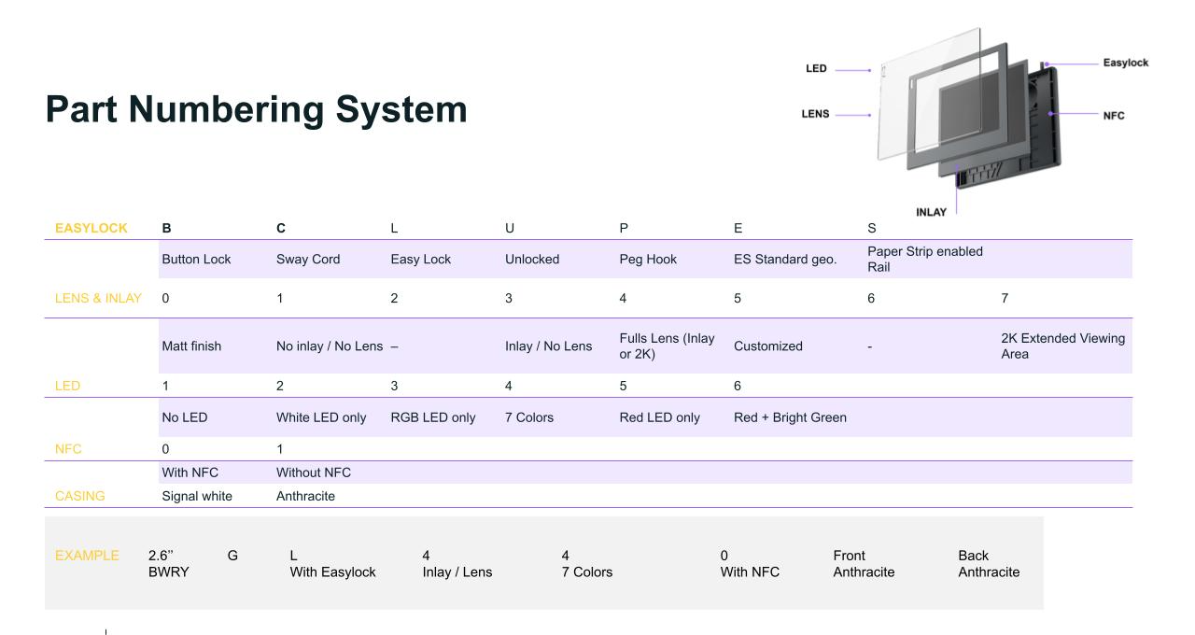The image size is (1195, 635).
Task: Select lens code "7" header
Action: [1005, 298]
